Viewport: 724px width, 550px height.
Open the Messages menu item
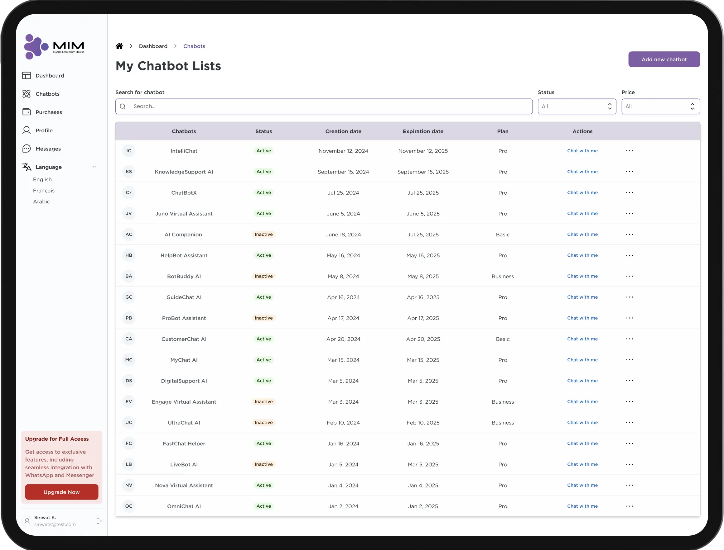48,149
